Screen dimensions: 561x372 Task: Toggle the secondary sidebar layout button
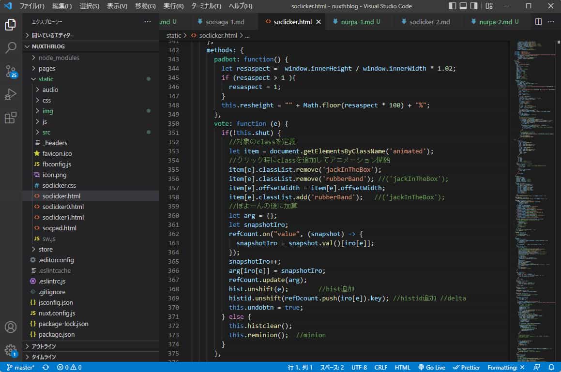point(474,6)
